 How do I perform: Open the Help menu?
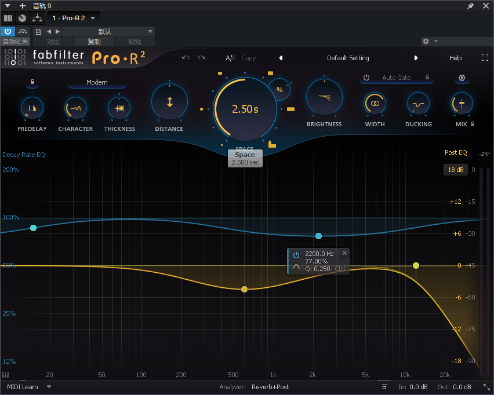point(455,58)
